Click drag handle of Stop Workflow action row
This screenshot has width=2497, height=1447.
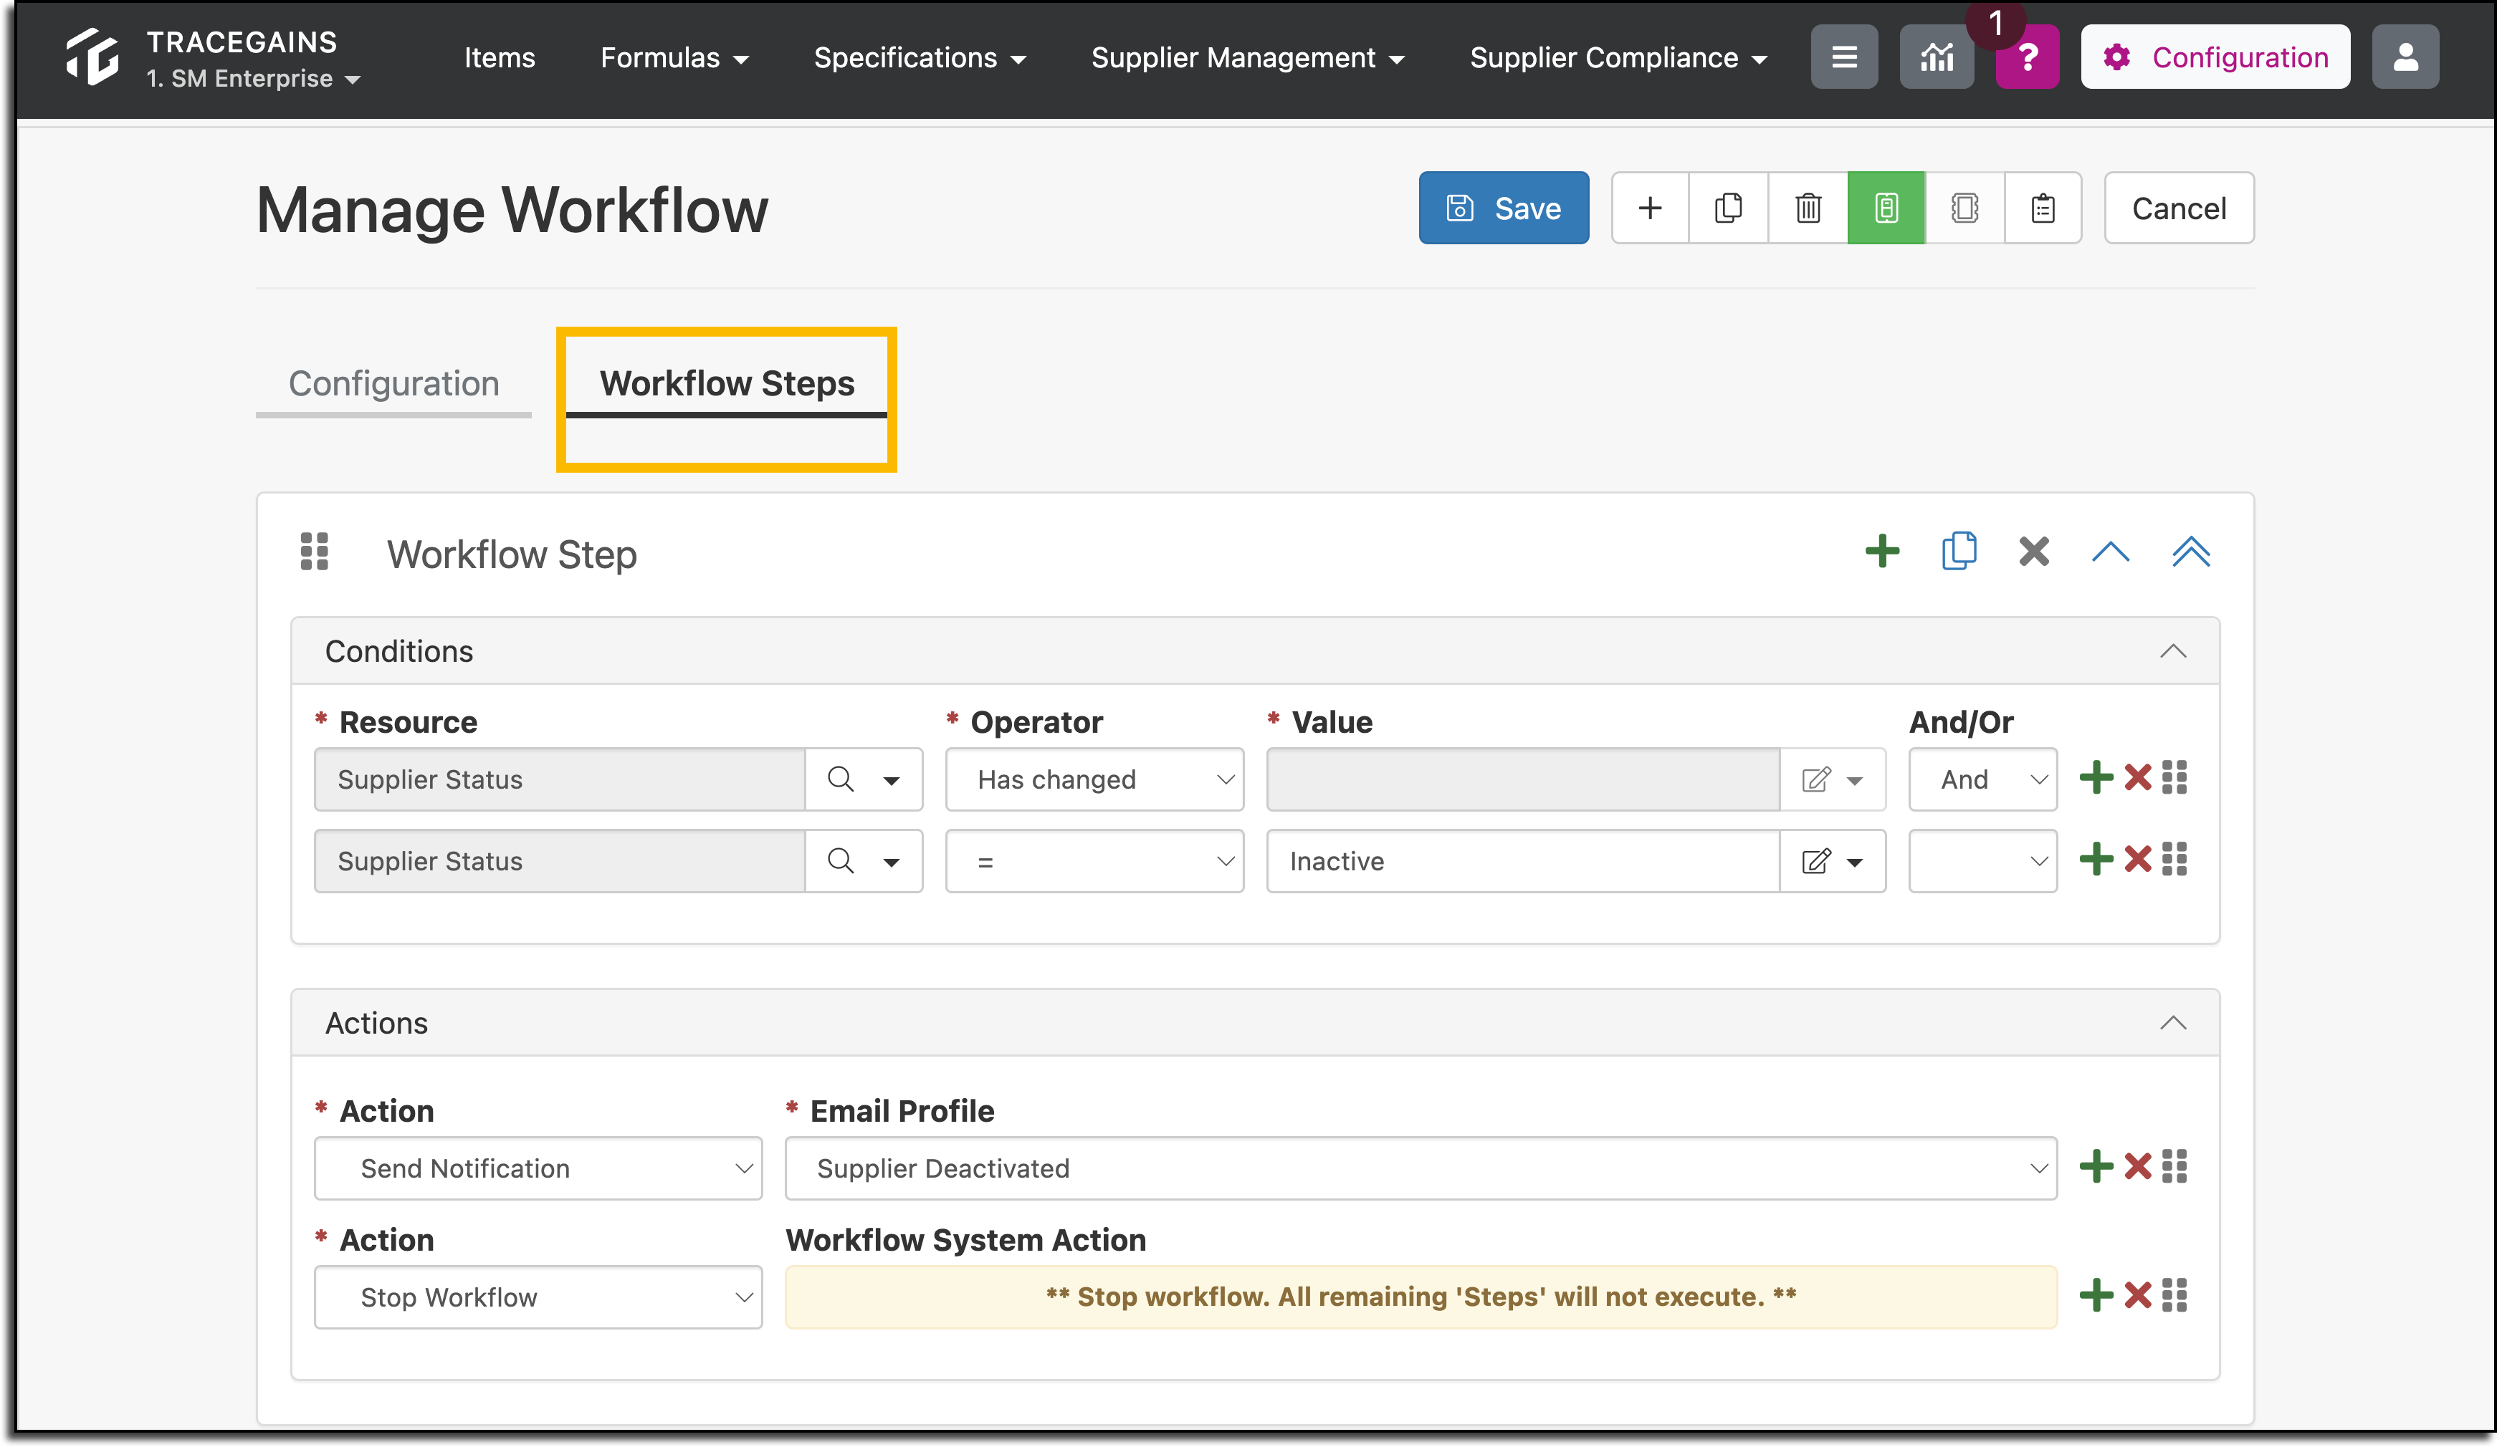pos(2174,1294)
